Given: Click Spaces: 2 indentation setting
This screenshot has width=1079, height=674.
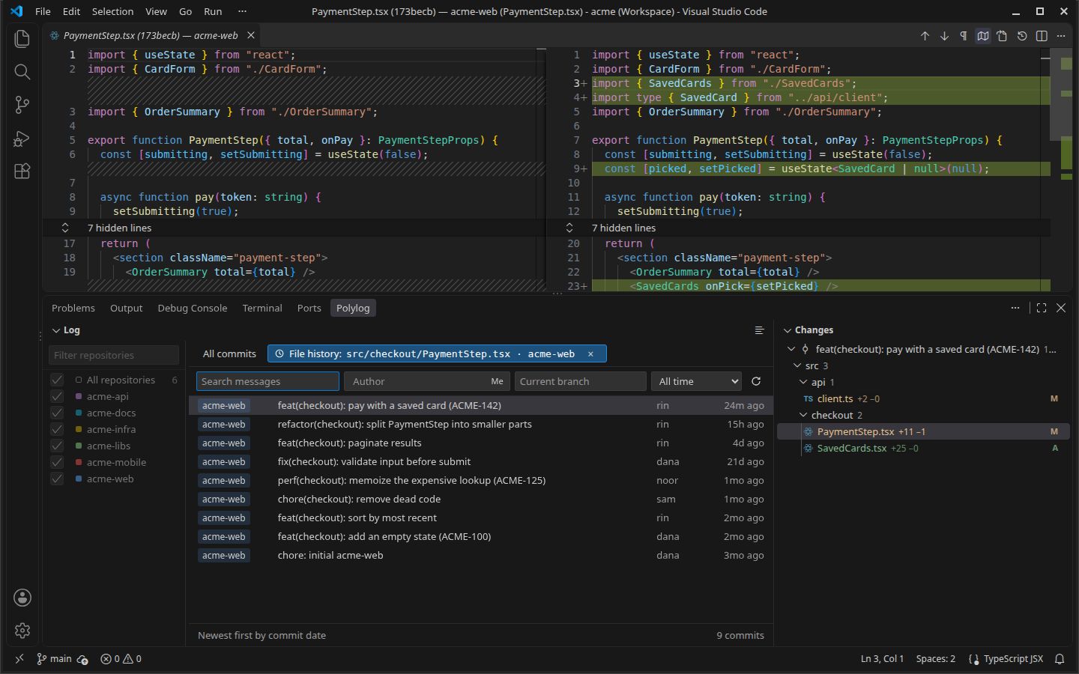Looking at the screenshot, I should pos(936,659).
